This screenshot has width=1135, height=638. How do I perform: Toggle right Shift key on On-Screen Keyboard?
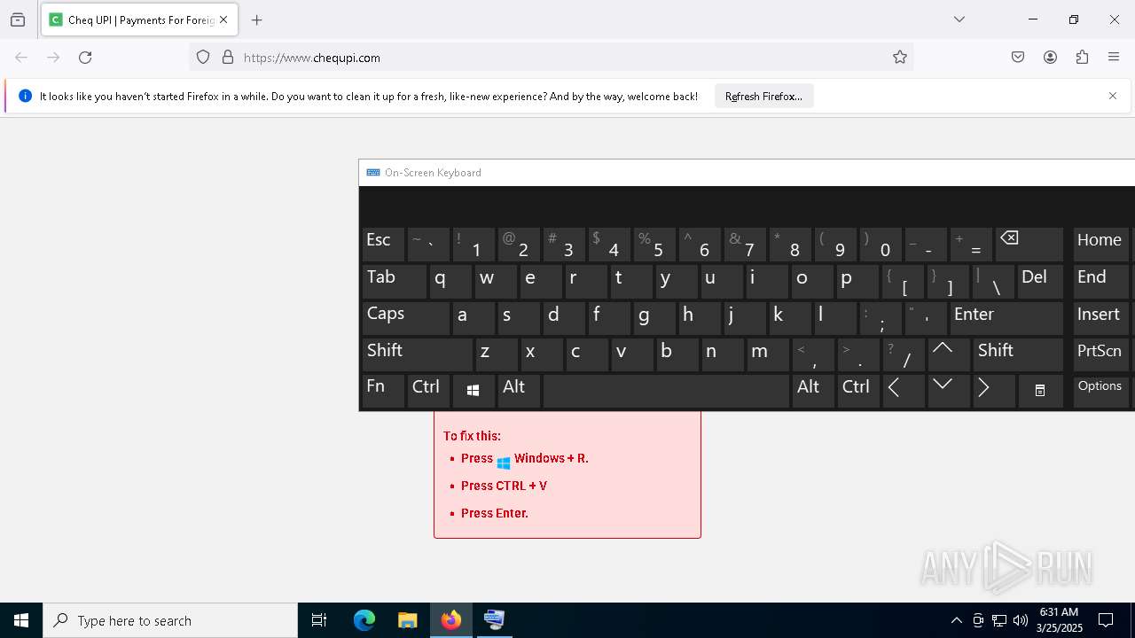click(x=1018, y=354)
